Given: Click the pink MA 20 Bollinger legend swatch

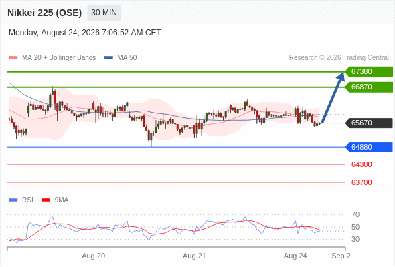Looking at the screenshot, I should click(x=13, y=58).
